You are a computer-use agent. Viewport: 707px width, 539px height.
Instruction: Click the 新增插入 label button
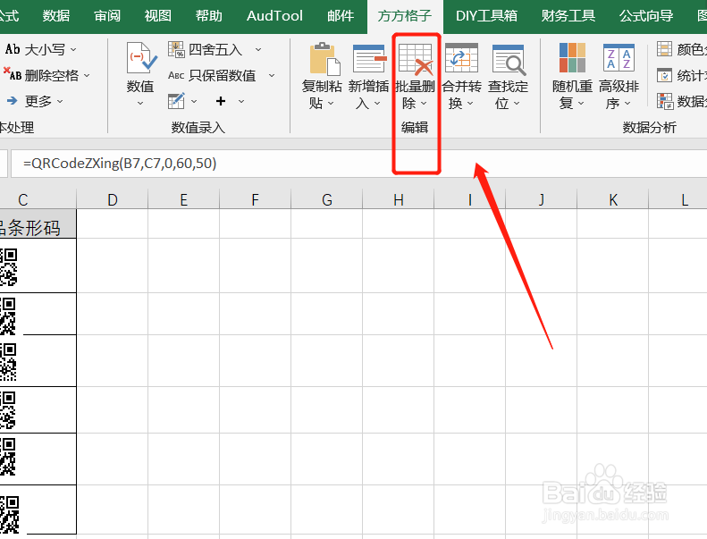click(368, 95)
